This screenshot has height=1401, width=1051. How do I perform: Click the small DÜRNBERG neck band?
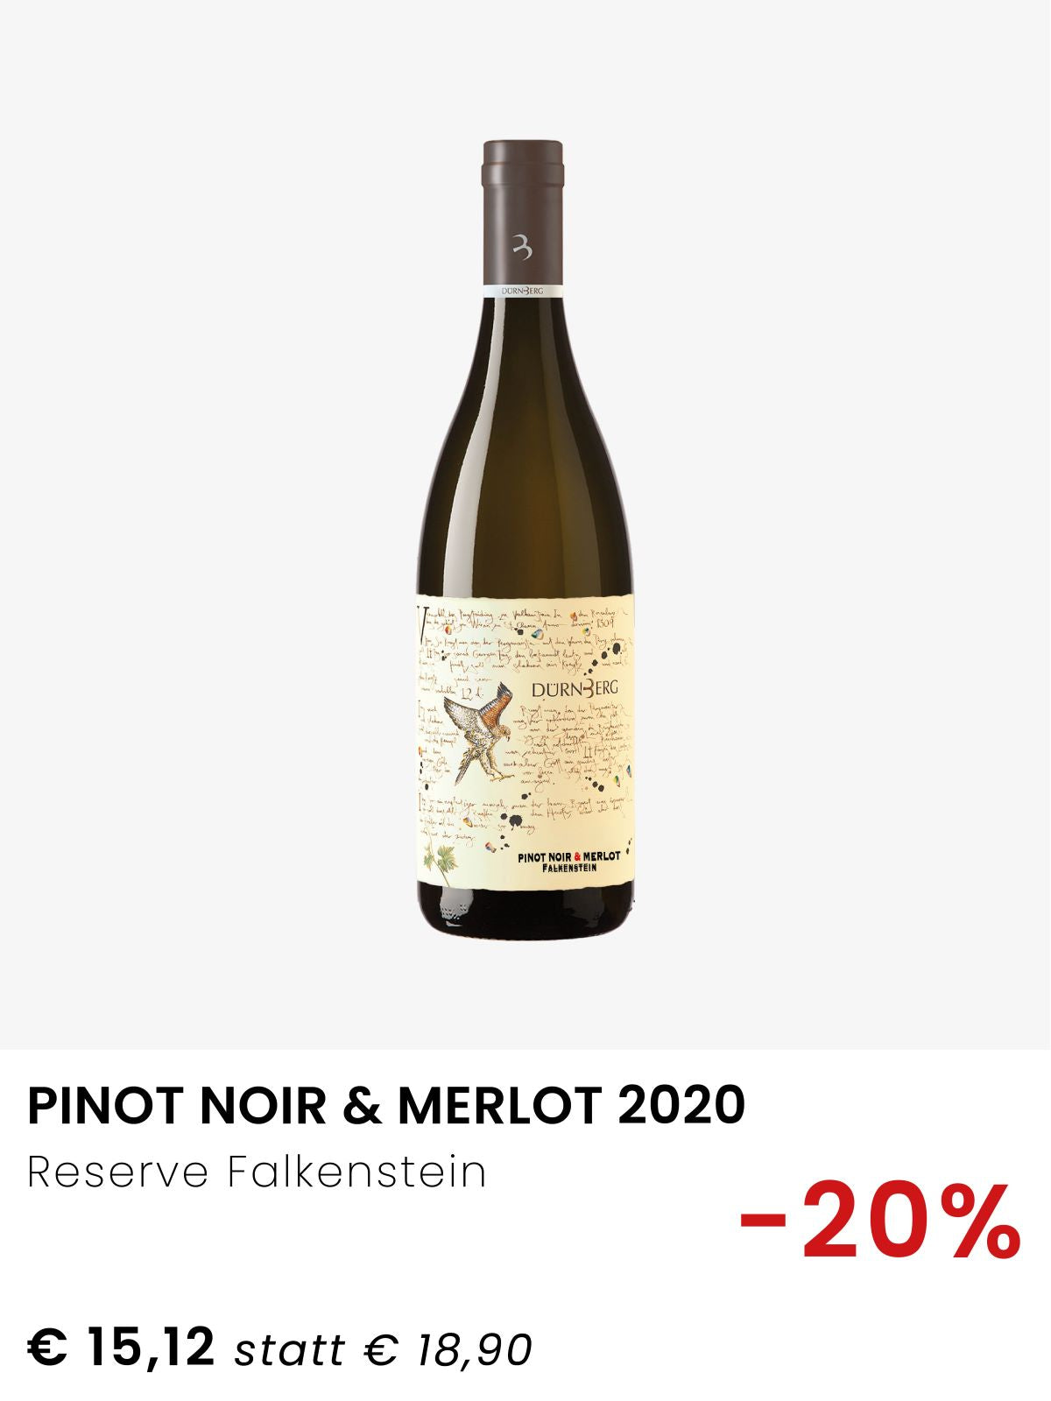click(x=523, y=288)
